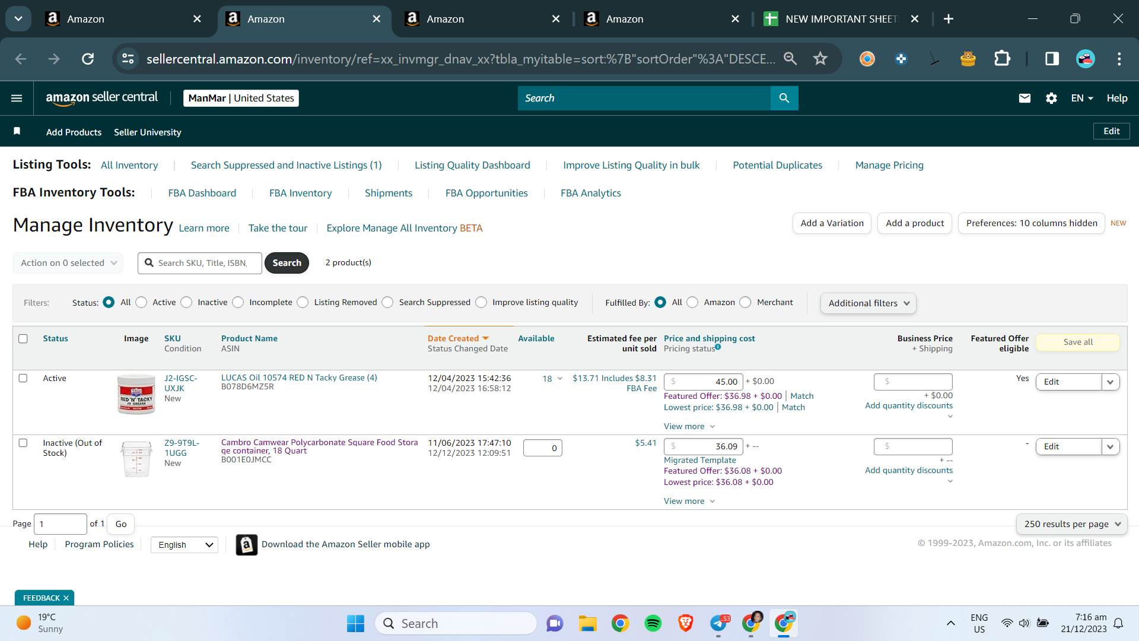The width and height of the screenshot is (1139, 641).
Task: Click the Amazon Seller Central logo
Action: click(101, 98)
